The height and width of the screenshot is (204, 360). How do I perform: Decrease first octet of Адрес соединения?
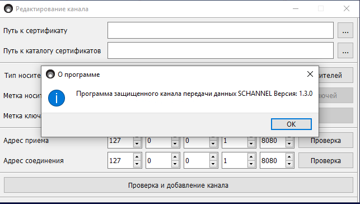[x=137, y=164]
